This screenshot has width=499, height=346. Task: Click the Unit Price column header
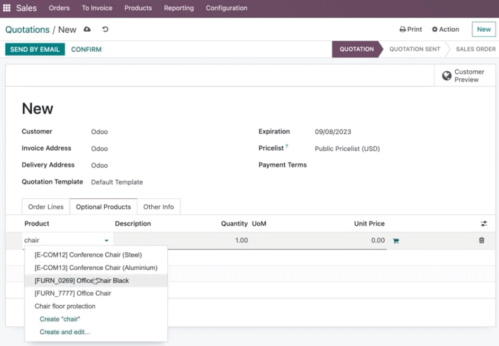369,224
